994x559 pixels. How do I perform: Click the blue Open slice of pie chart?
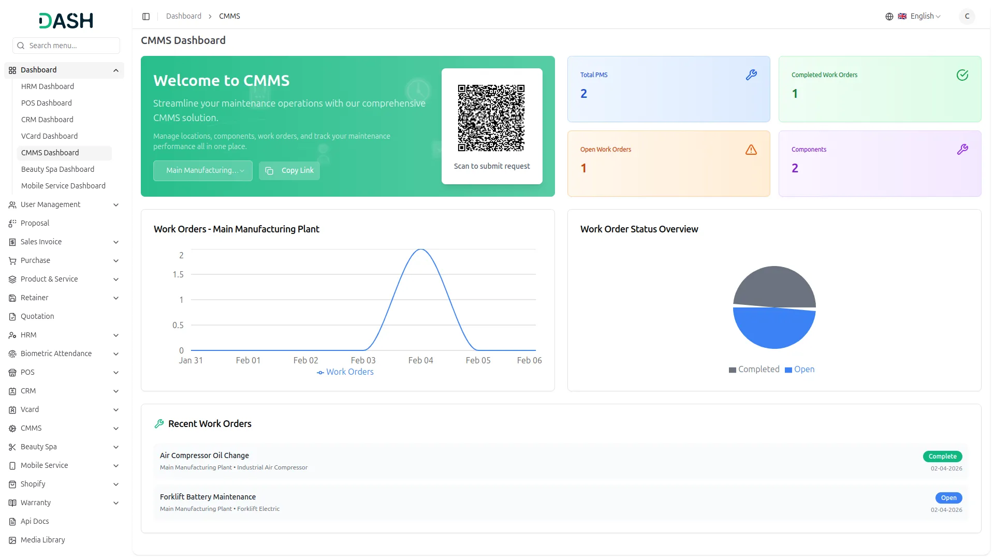pyautogui.click(x=774, y=329)
